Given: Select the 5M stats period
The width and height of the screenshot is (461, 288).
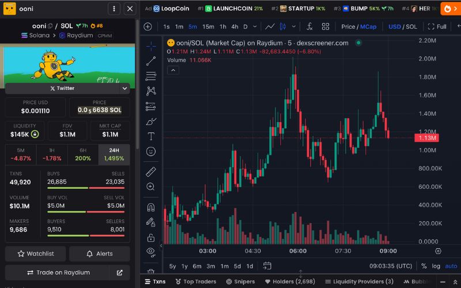Looking at the screenshot, I should pyautogui.click(x=21, y=154).
